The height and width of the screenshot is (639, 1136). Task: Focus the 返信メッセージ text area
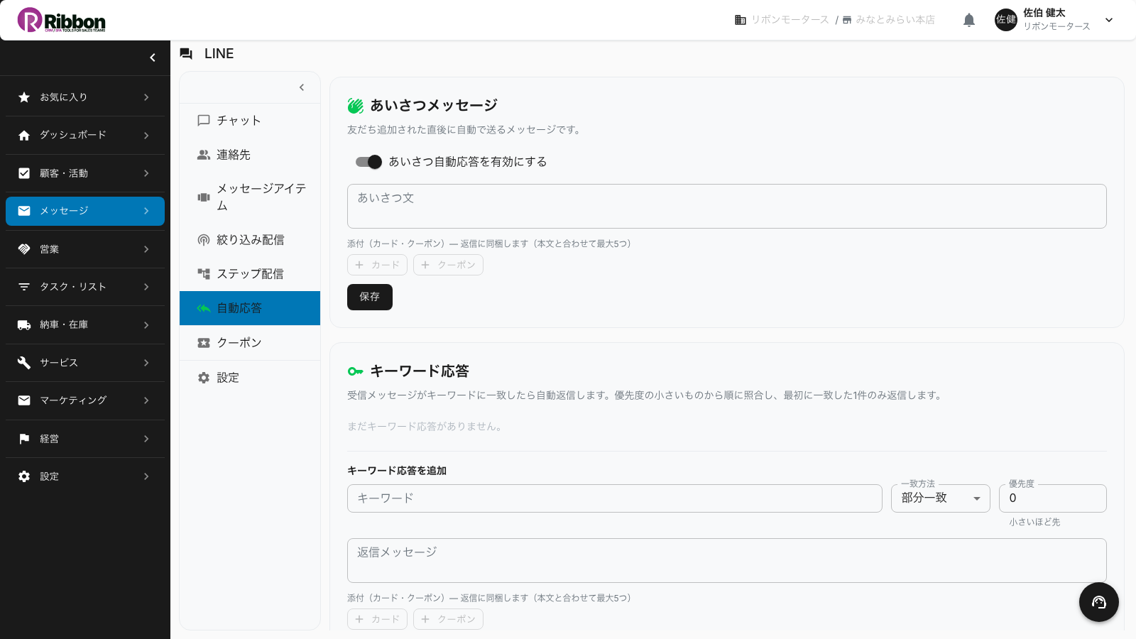pyautogui.click(x=727, y=560)
